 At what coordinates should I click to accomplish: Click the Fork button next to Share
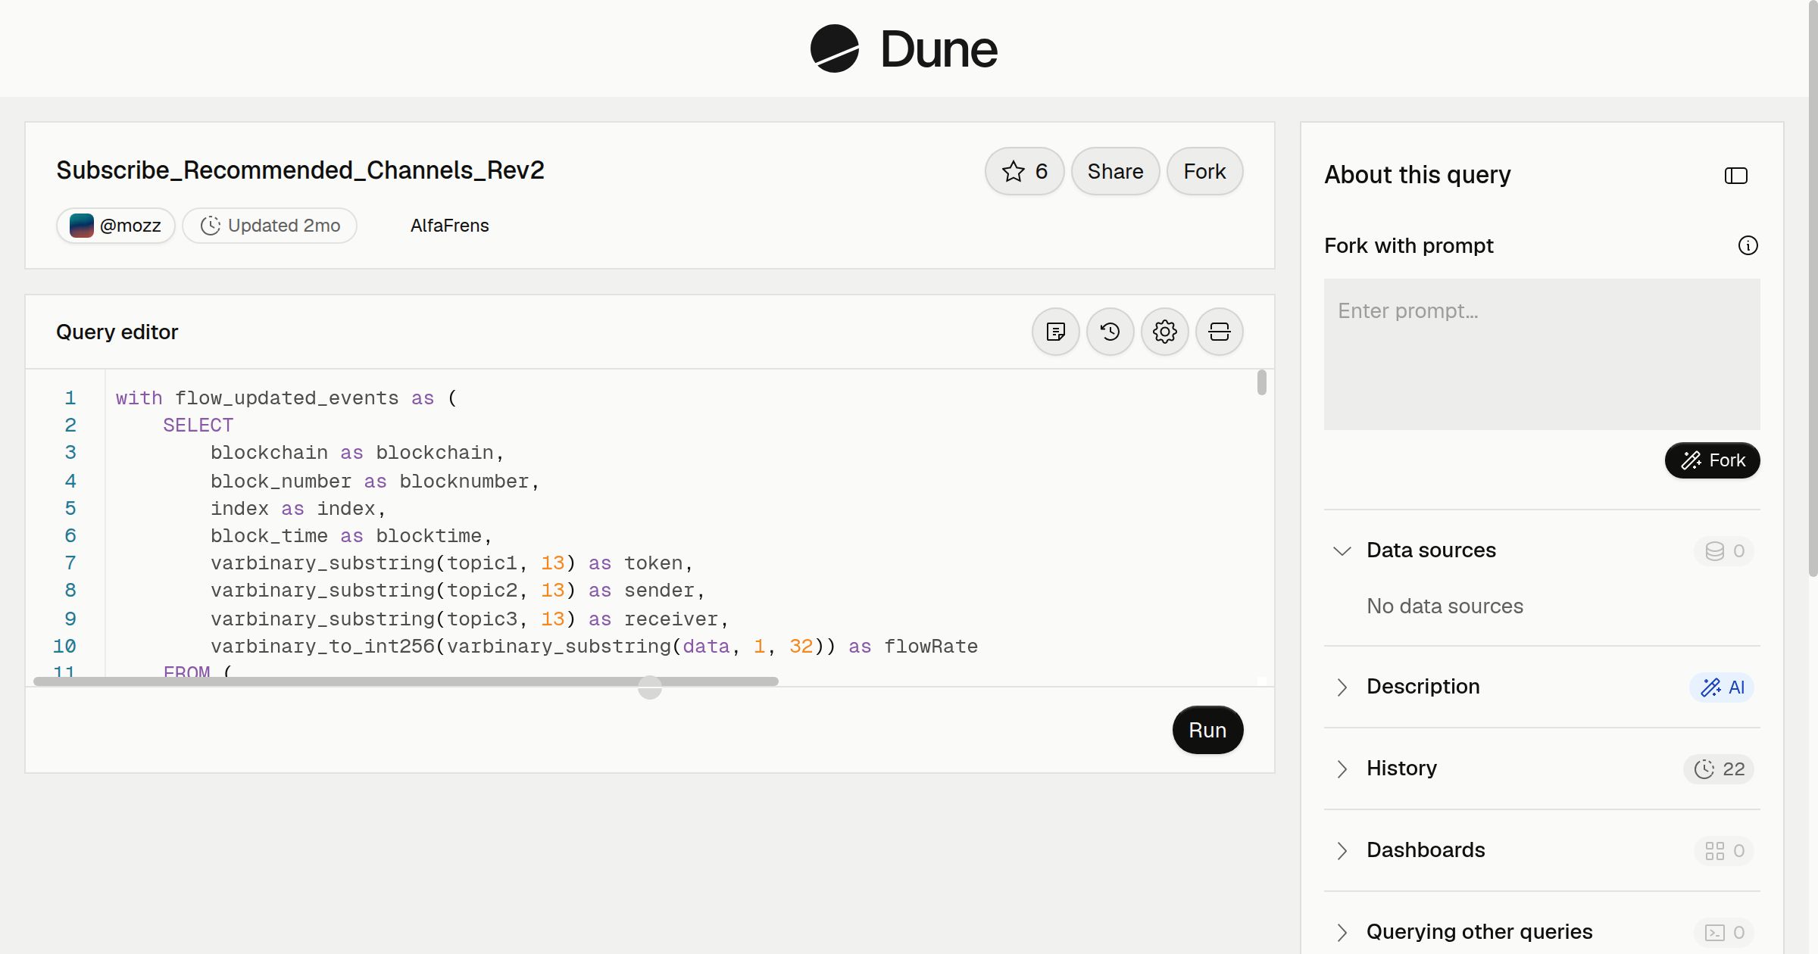pyautogui.click(x=1204, y=171)
